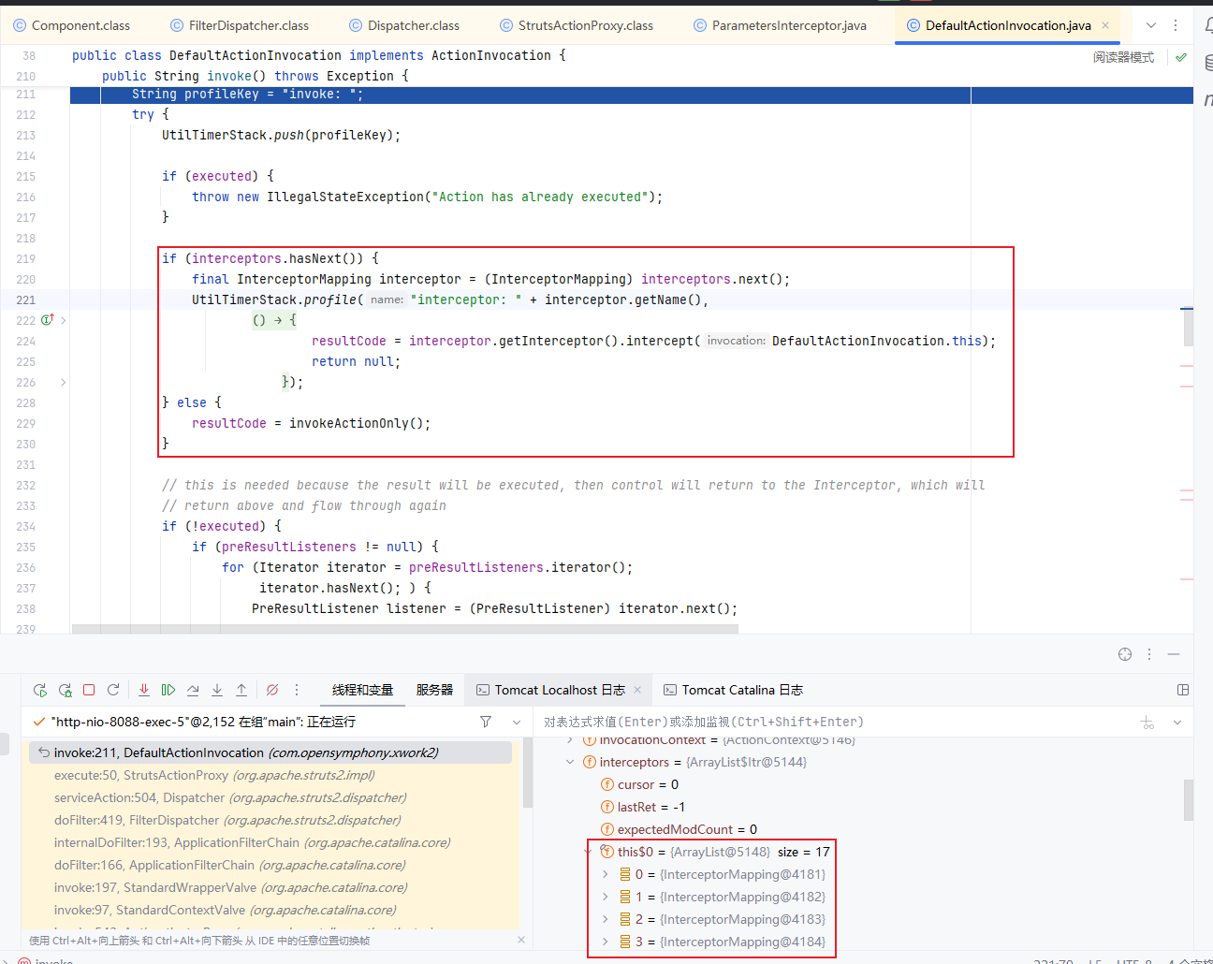Screen dimensions: 1213x964
Task: Click the Step Out up-arrow icon
Action: 241,690
